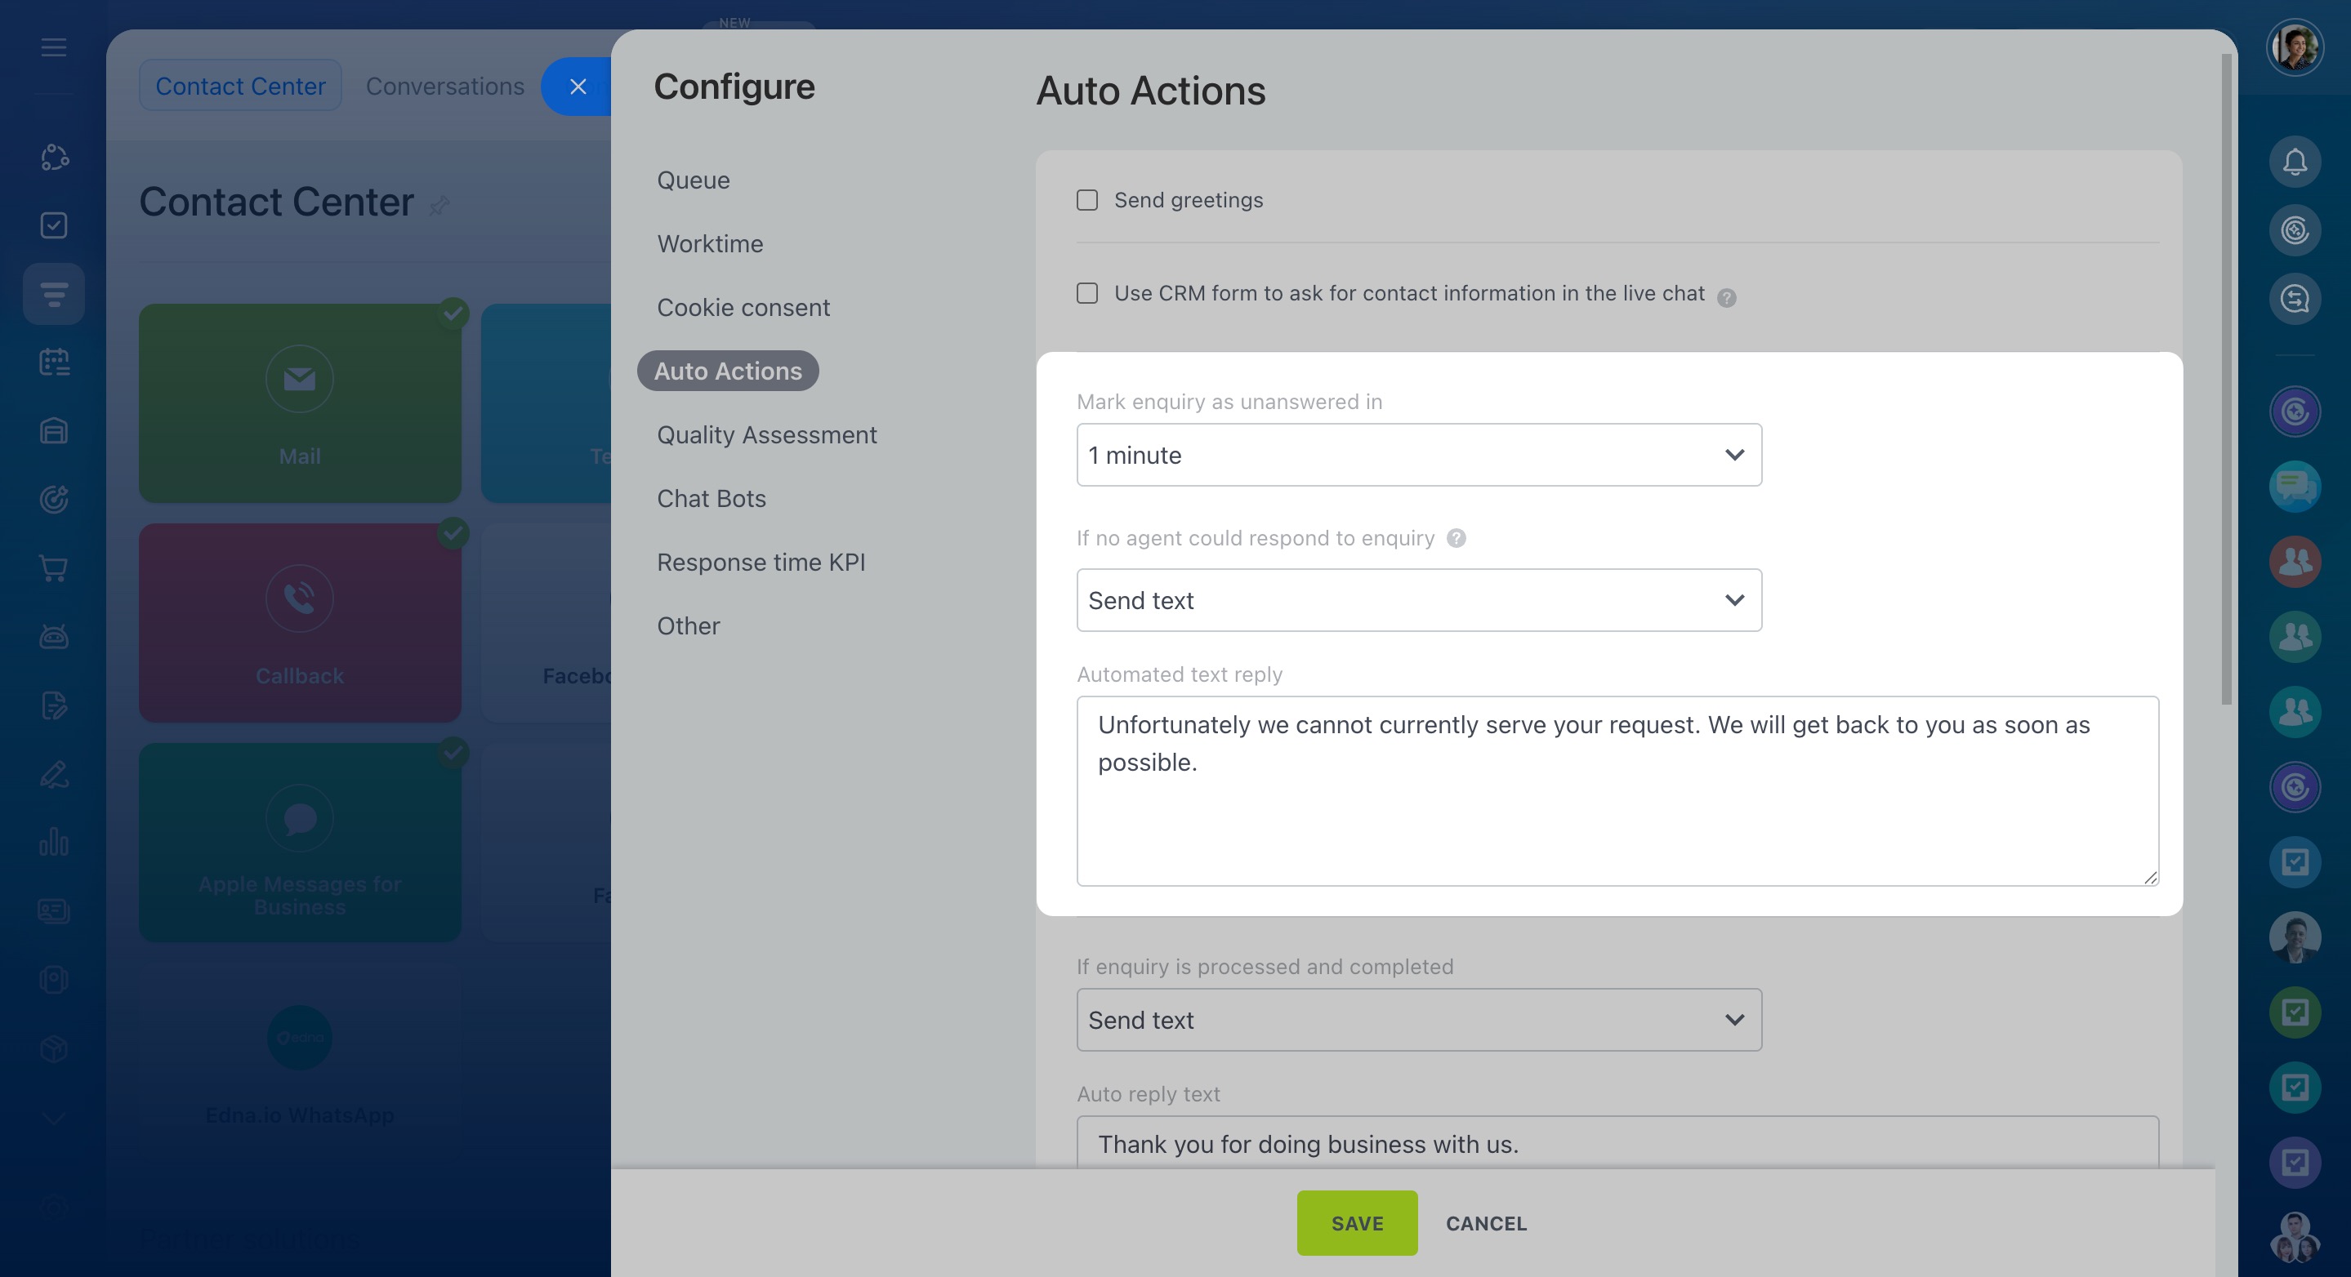Open the tasks checkmark icon in left sidebar

(54, 225)
